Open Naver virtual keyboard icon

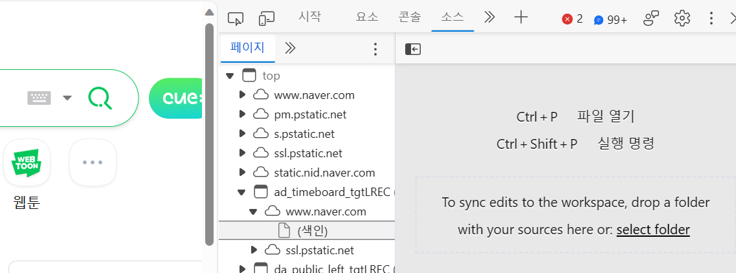point(39,98)
